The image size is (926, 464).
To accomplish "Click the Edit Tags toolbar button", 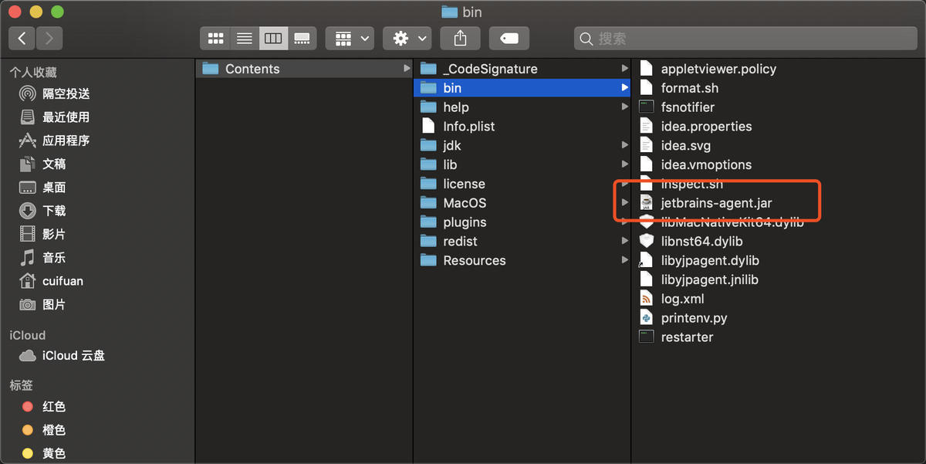I will point(509,38).
